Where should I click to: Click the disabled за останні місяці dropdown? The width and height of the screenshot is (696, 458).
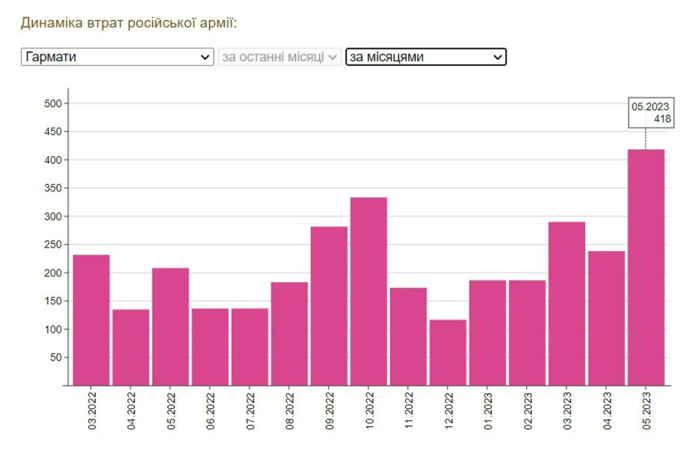coord(280,57)
